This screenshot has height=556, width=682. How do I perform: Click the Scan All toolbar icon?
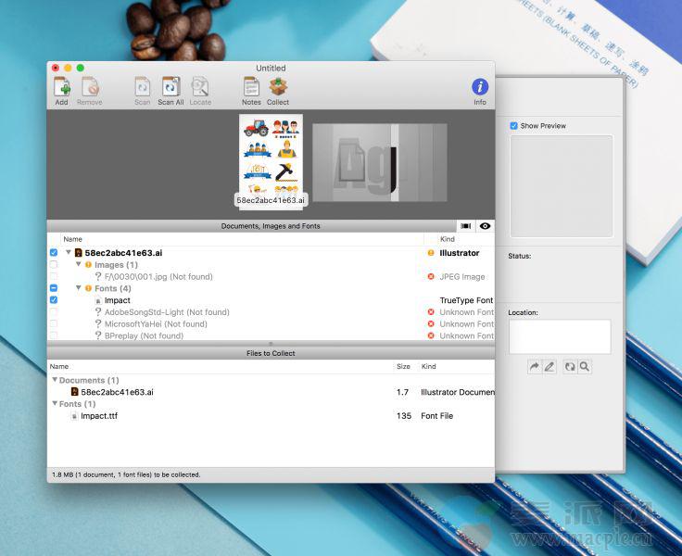170,87
